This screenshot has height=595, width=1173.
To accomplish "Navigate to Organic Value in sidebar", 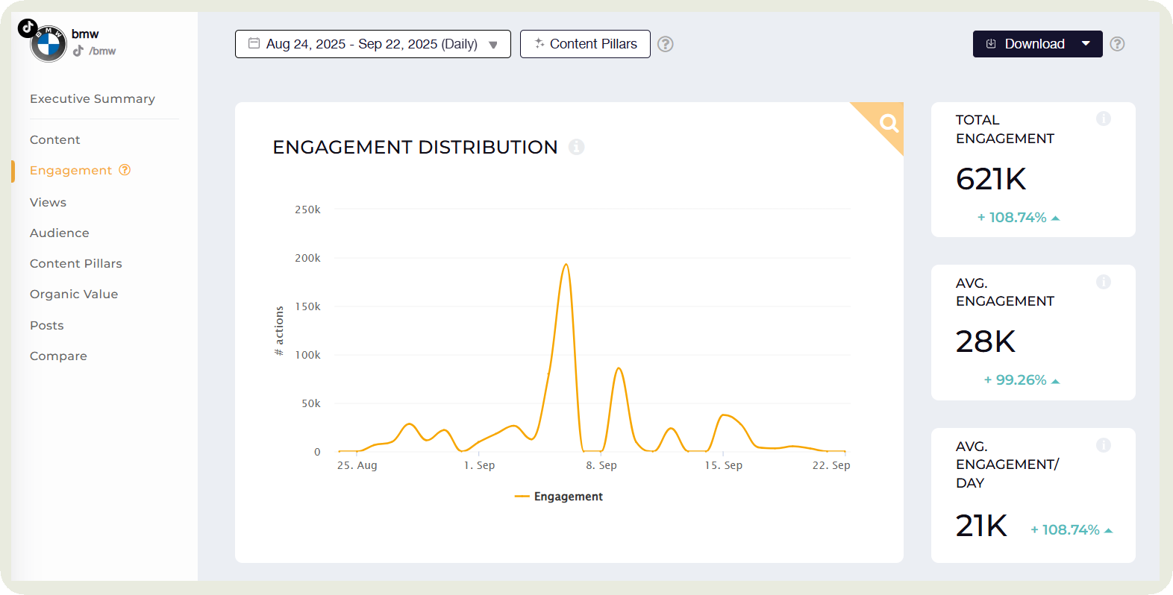I will point(74,295).
